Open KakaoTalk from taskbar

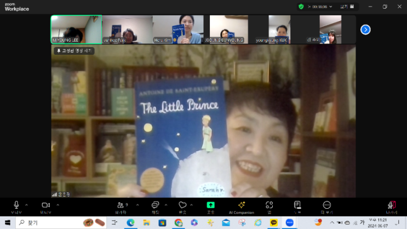pos(273,223)
